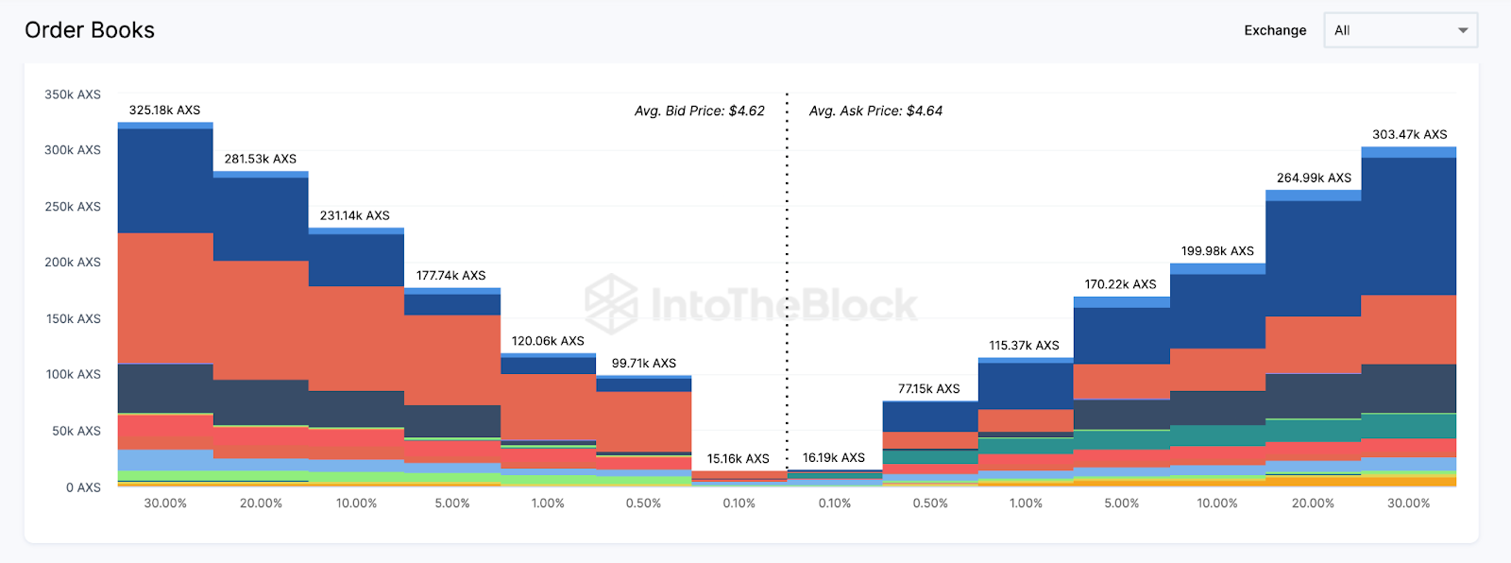Click the 16.19k AXS ask bar

click(835, 478)
